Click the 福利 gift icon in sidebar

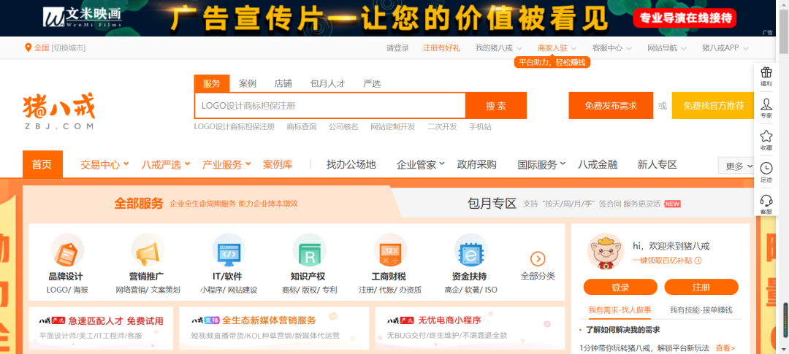[x=766, y=72]
